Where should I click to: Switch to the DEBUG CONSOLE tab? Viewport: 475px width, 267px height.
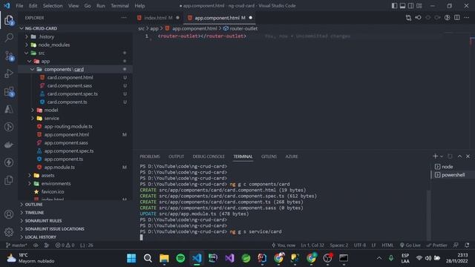(x=209, y=156)
